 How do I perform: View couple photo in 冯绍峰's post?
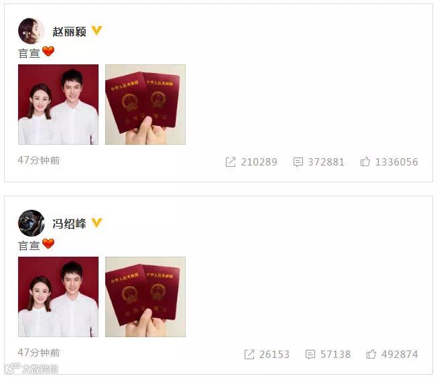point(58,297)
